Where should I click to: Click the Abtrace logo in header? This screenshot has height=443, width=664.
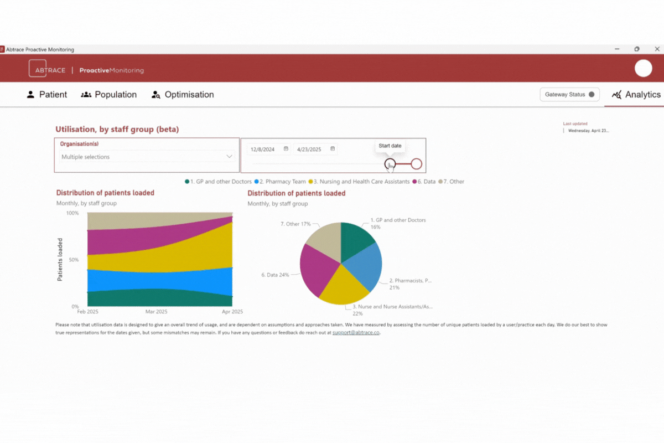(47, 70)
